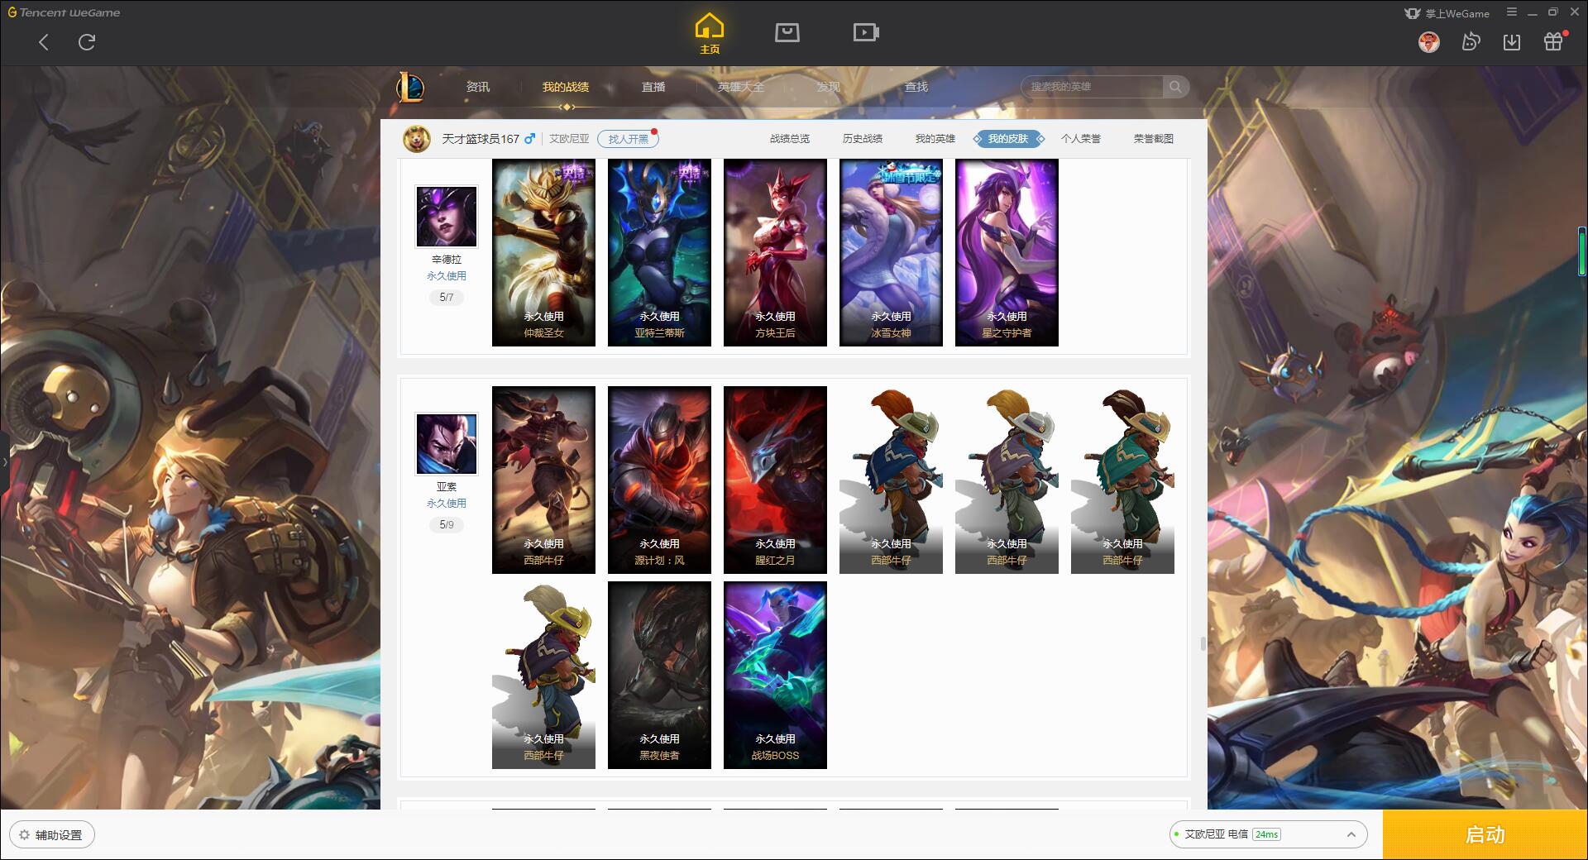Go back with the left arrow icon
This screenshot has height=860, width=1588.
point(44,42)
